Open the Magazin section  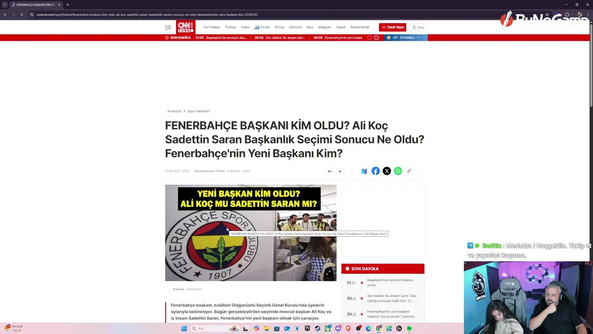[x=325, y=27]
